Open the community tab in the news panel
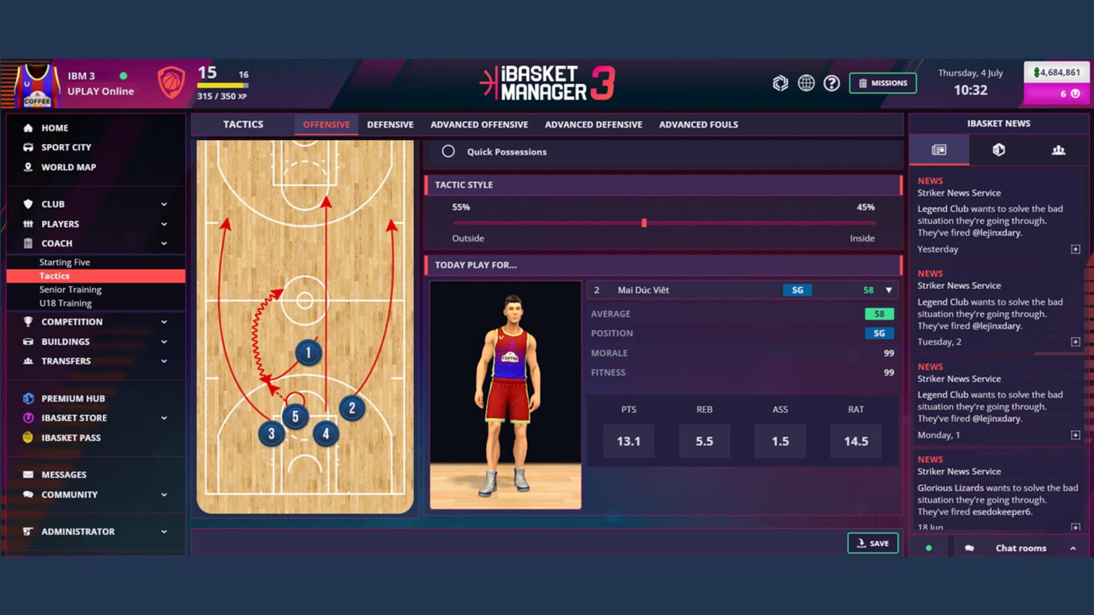The image size is (1094, 615). click(1059, 150)
